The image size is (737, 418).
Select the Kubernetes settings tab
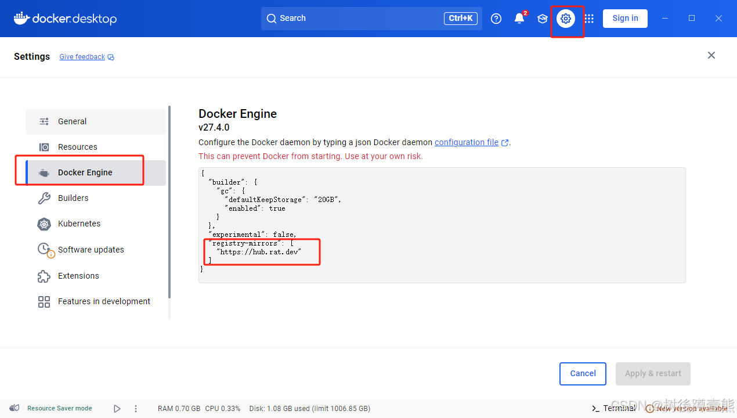pyautogui.click(x=96, y=224)
